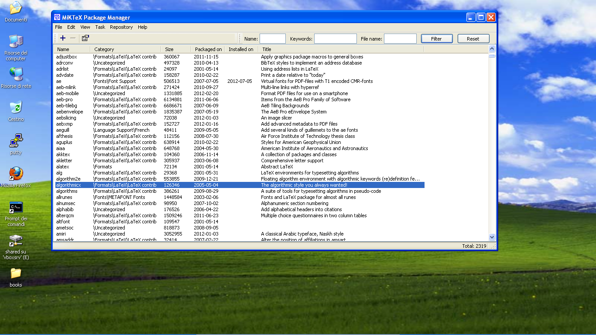This screenshot has width=596, height=335.
Task: Select the alatex package row
Action: tap(239, 167)
